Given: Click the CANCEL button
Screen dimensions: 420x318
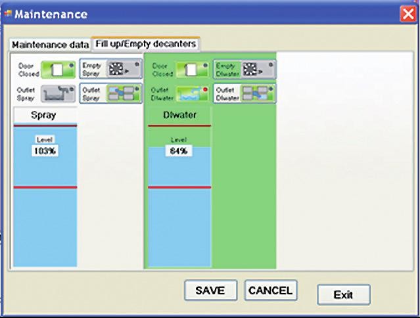Looking at the screenshot, I should click(x=271, y=290).
